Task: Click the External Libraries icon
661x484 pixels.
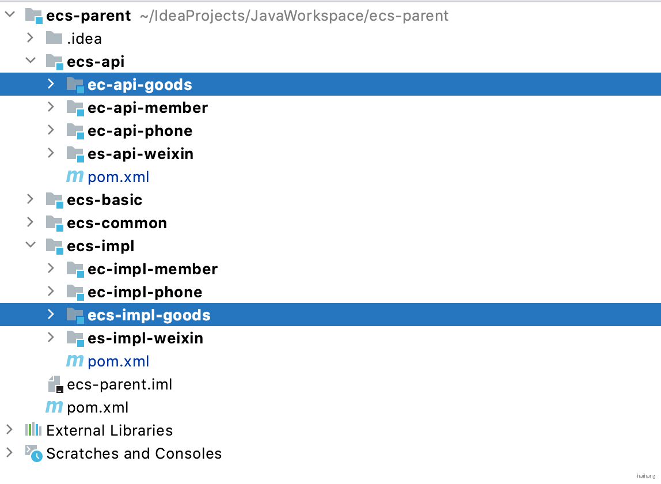Action: tap(33, 430)
